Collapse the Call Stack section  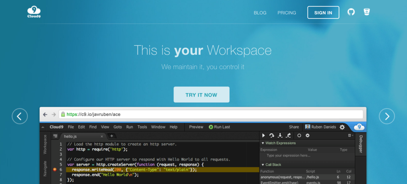[x=263, y=165]
